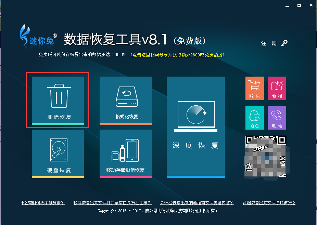
Task: Open the 删除恢复 trash can tile
Action: click(58, 101)
